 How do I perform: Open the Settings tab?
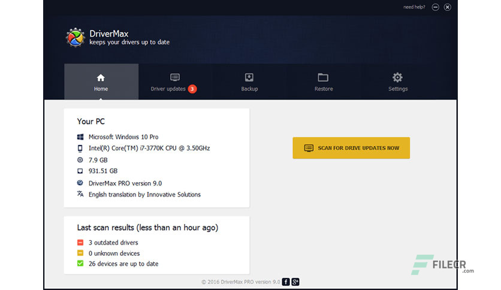click(x=398, y=81)
